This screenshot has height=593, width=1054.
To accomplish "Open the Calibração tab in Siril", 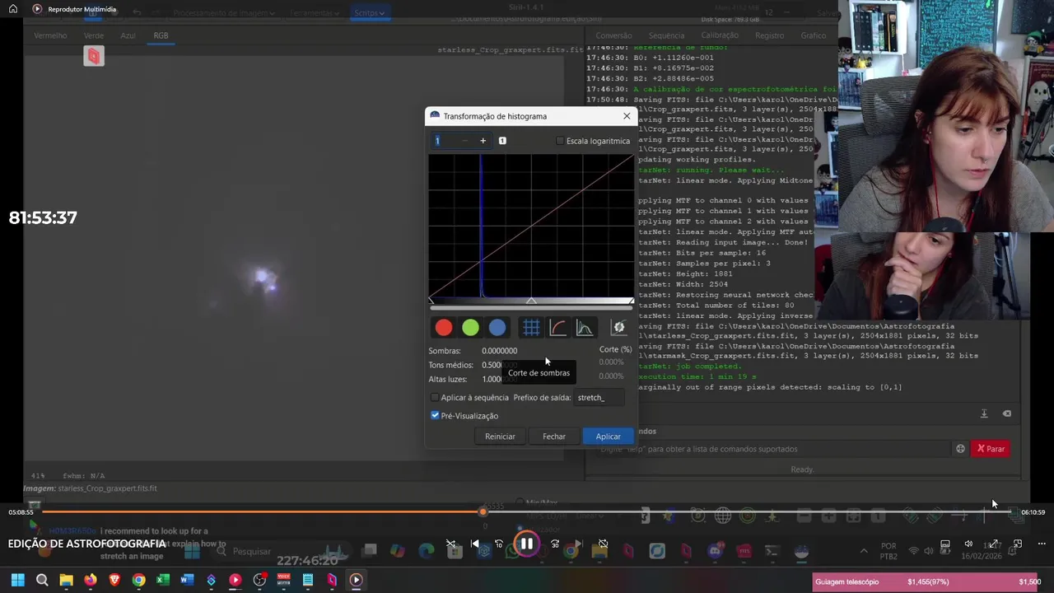I will tap(720, 35).
